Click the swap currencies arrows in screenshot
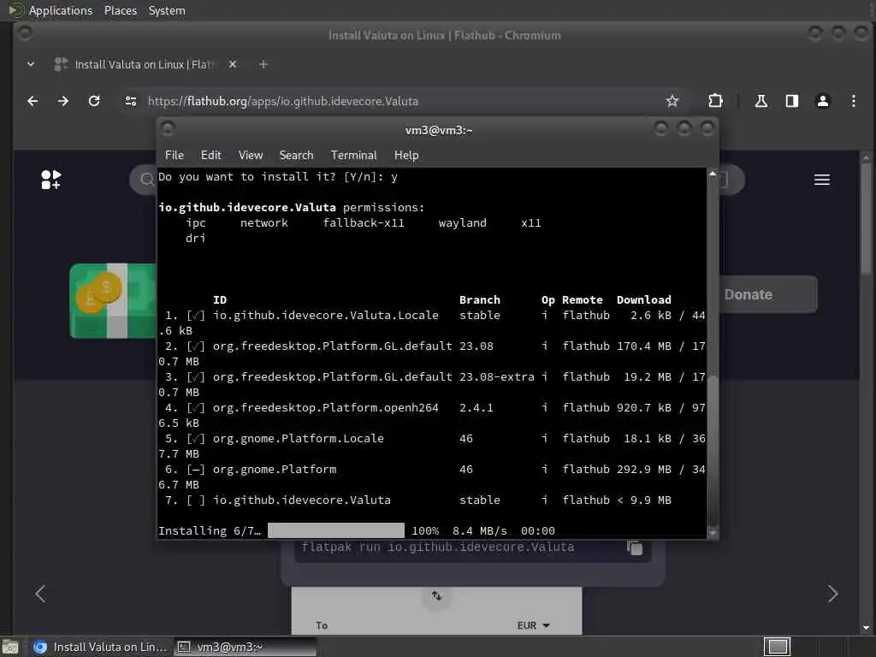The height and width of the screenshot is (657, 876). [x=436, y=596]
